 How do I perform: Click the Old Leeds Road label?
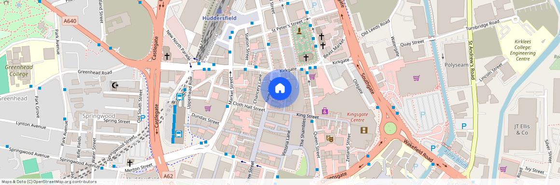[375, 28]
